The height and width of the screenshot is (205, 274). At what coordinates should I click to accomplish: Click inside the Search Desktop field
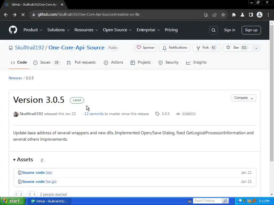pyautogui.click(x=207, y=201)
